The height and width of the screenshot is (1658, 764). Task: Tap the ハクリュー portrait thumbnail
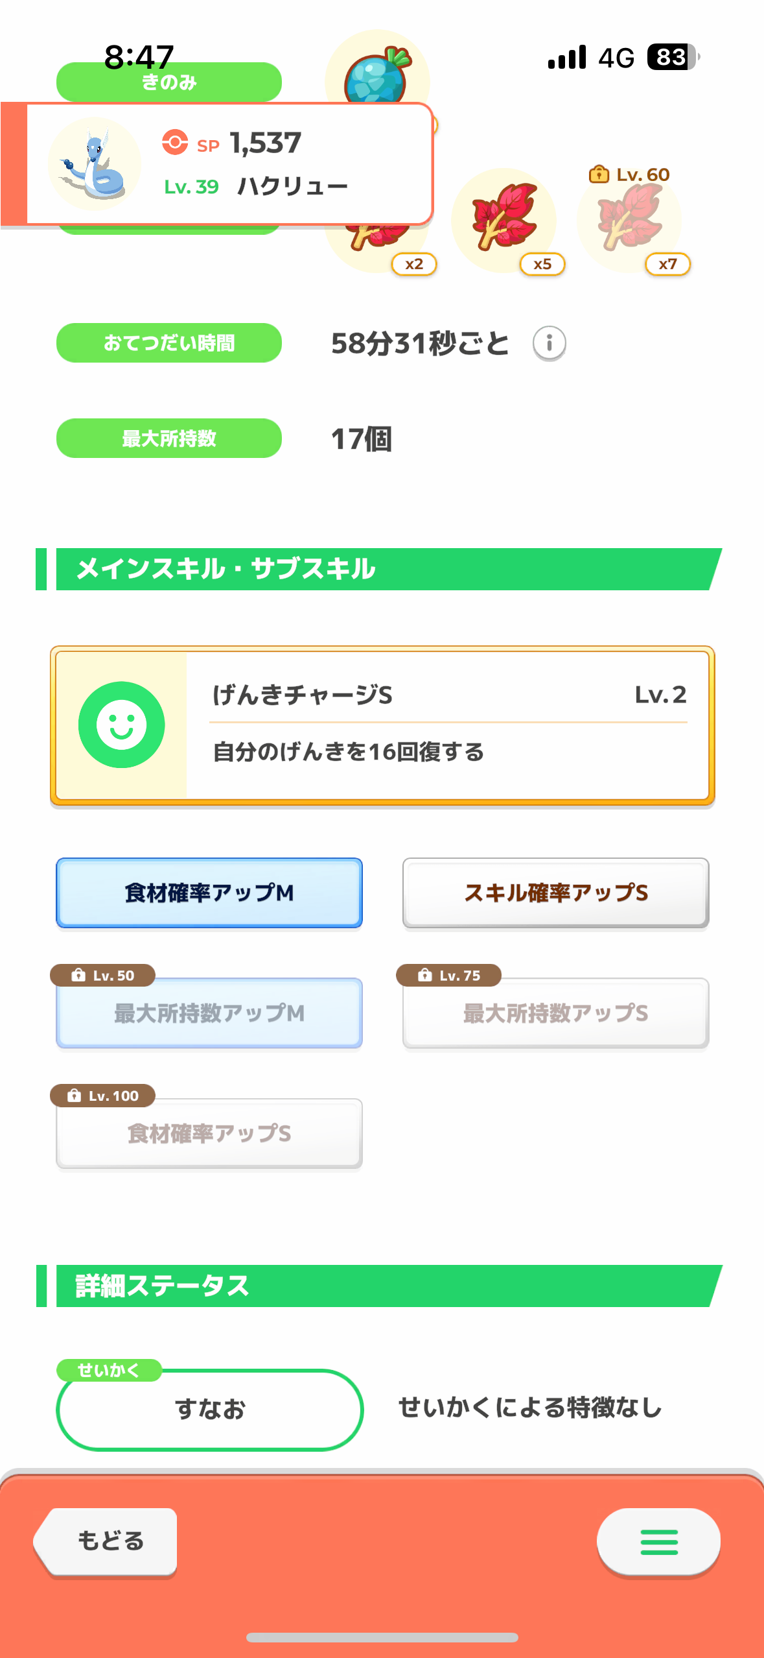[x=95, y=163]
